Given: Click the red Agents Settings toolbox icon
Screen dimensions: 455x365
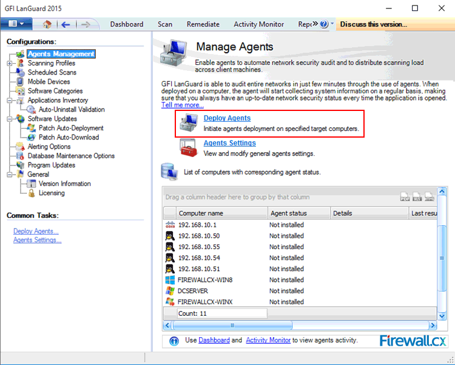Looking at the screenshot, I should click(x=189, y=148).
